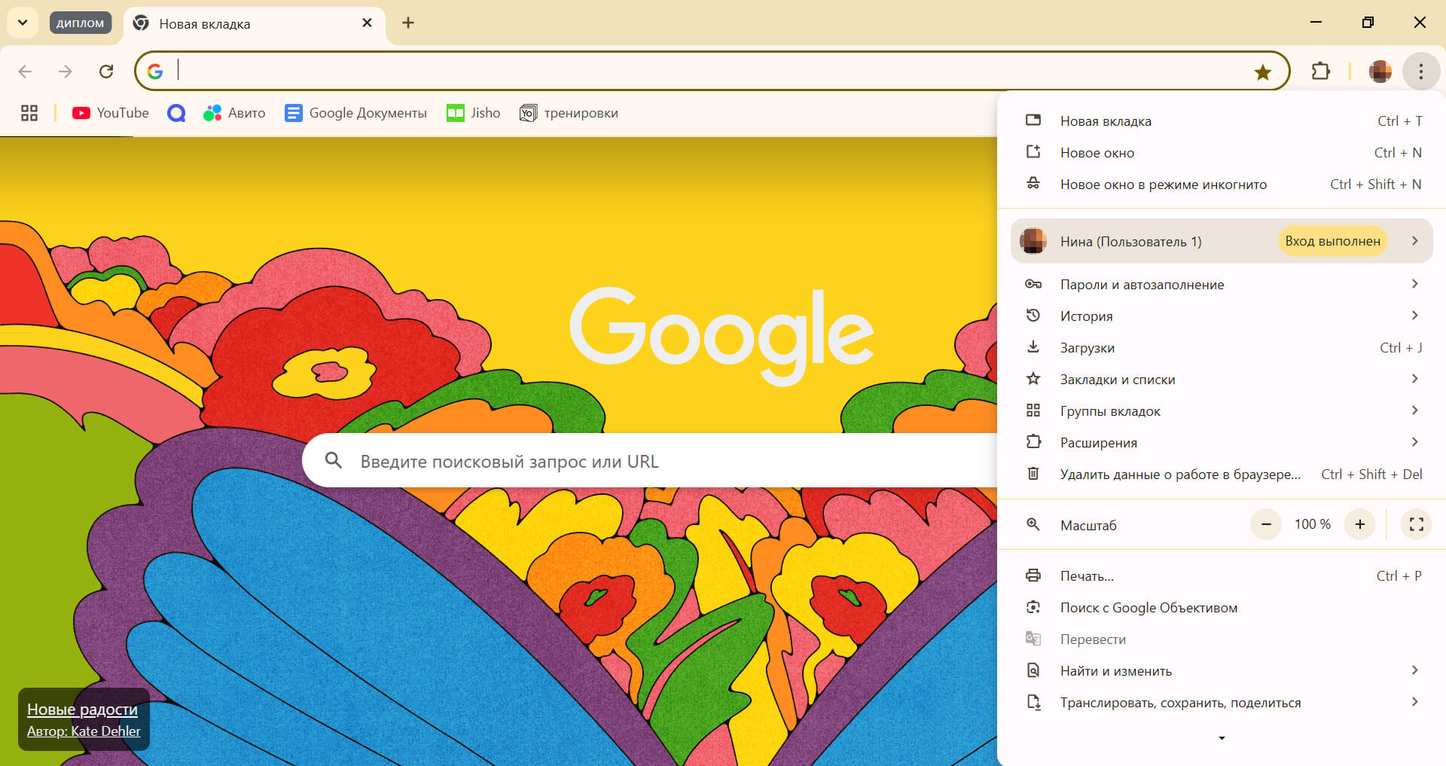Image resolution: width=1446 pixels, height=766 pixels.
Task: Close the three-dot Chrome menu button
Action: click(1420, 72)
